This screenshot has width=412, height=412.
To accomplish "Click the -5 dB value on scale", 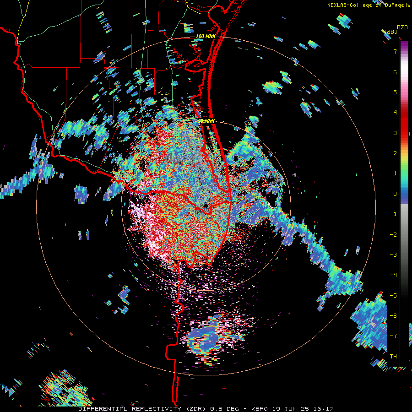I will click(393, 296).
